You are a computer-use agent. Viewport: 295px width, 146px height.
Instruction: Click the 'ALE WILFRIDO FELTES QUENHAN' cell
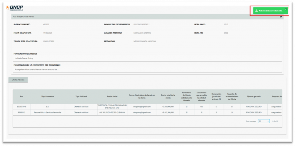(111, 112)
